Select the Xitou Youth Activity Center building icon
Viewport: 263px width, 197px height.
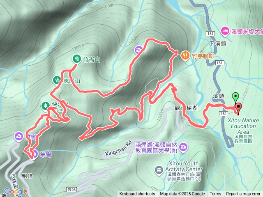click(x=159, y=170)
